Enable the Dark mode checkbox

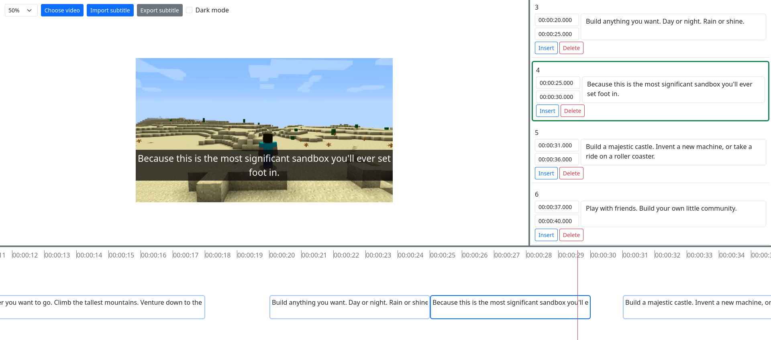pyautogui.click(x=189, y=10)
